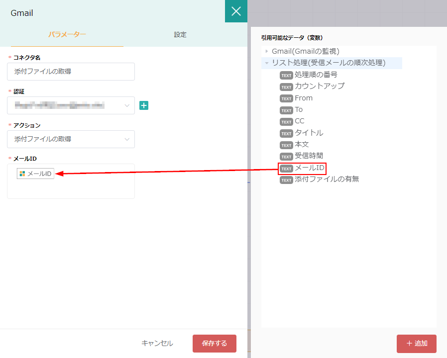The image size is (447, 358).
Task: Click the TEXT badge beside 処理順の番号
Action: point(286,75)
